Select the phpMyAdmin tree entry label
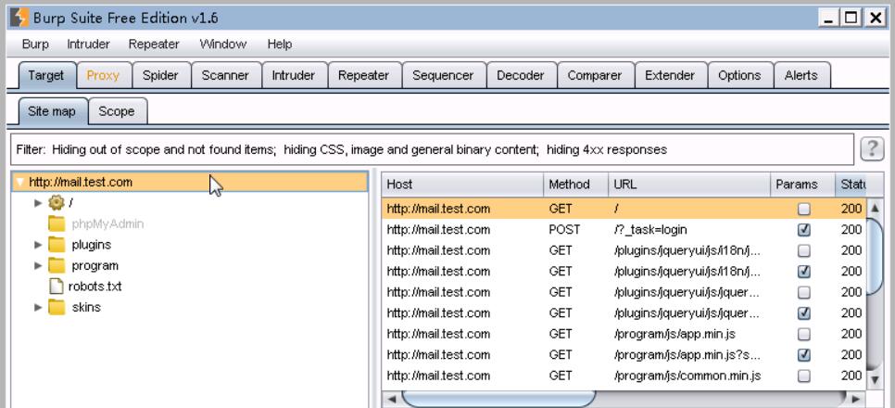This screenshot has height=408, width=895. 107,224
